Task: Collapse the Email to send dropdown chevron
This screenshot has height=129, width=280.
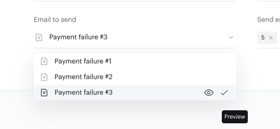Action: pyautogui.click(x=231, y=37)
